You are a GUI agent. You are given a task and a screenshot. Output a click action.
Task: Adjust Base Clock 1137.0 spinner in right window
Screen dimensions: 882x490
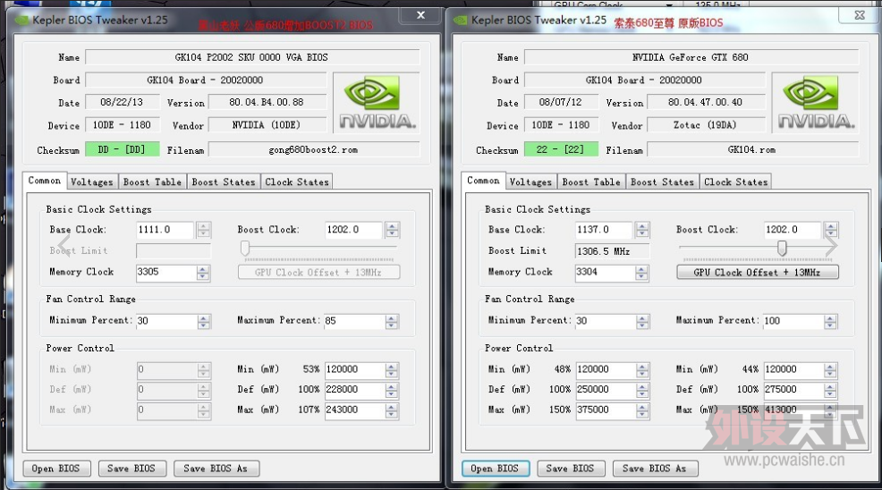641,230
